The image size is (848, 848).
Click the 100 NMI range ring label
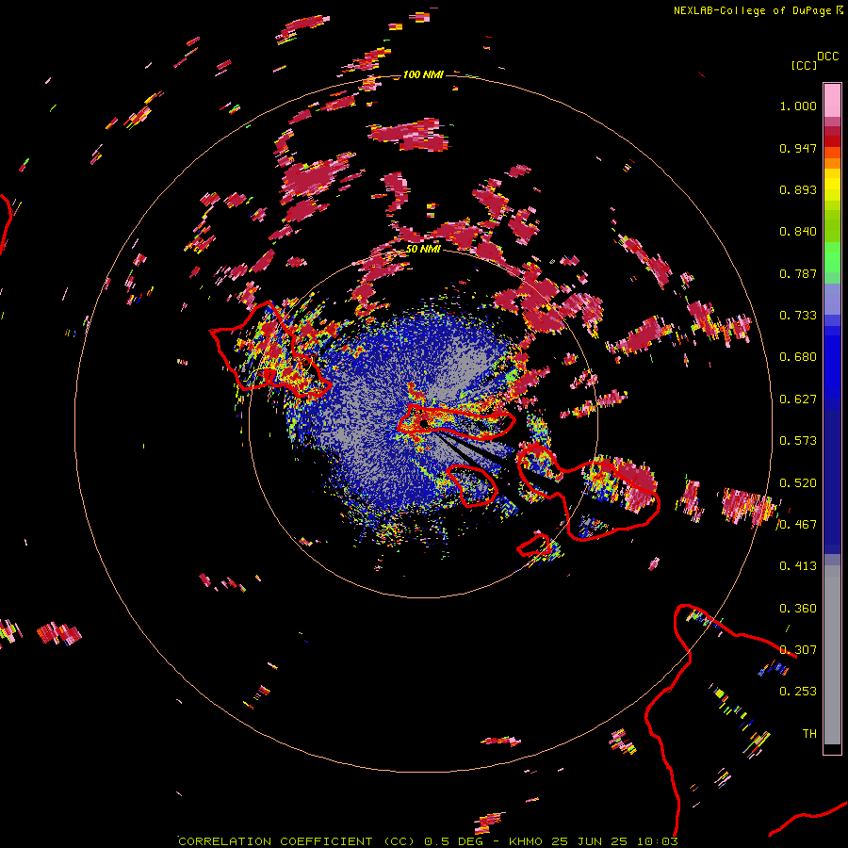(x=423, y=74)
